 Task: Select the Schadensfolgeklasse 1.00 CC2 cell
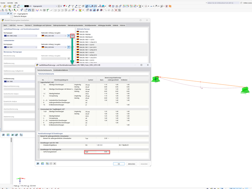107,145
